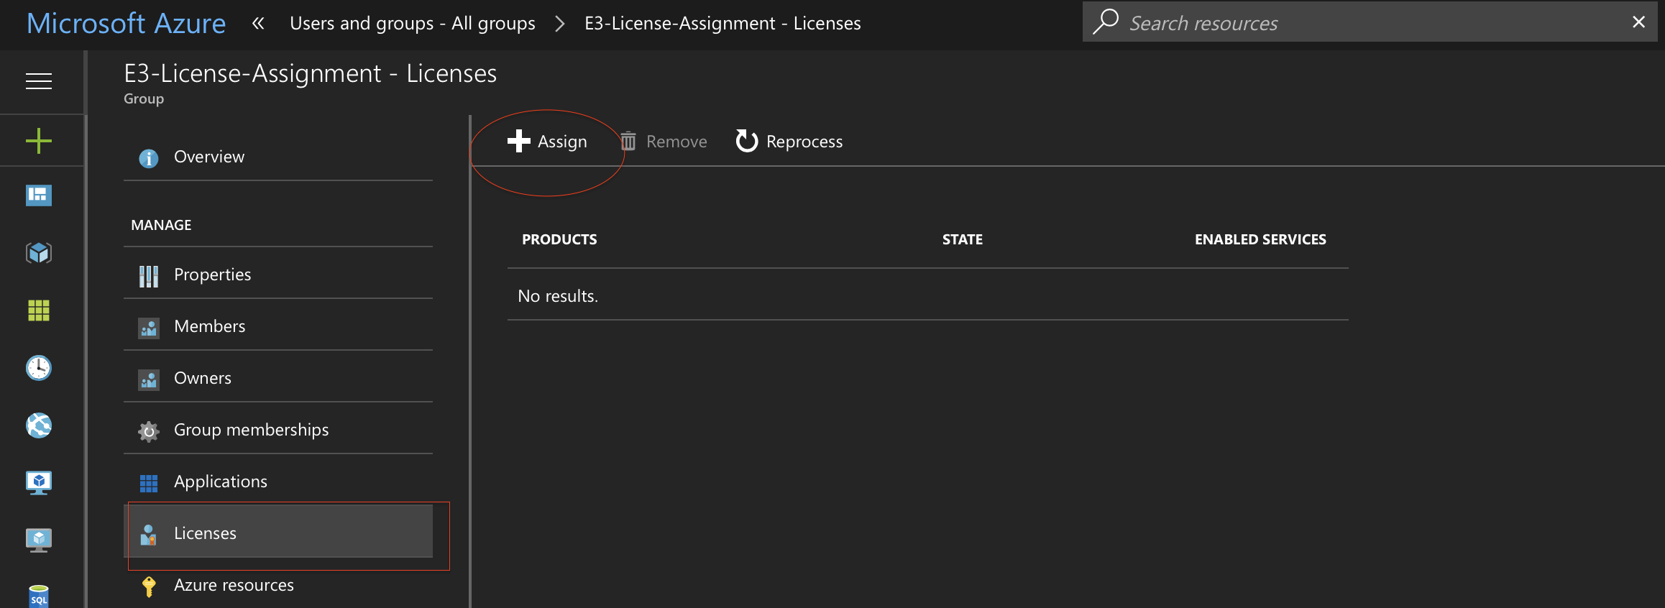Open the Dashboard icon in left sidebar
Viewport: 1665px width, 608px height.
tap(39, 195)
